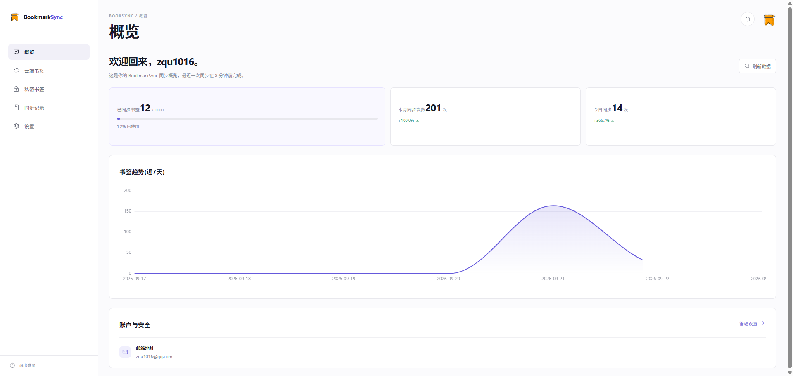Click the BookmarkSync logo icon
This screenshot has height=376, width=793.
14,17
